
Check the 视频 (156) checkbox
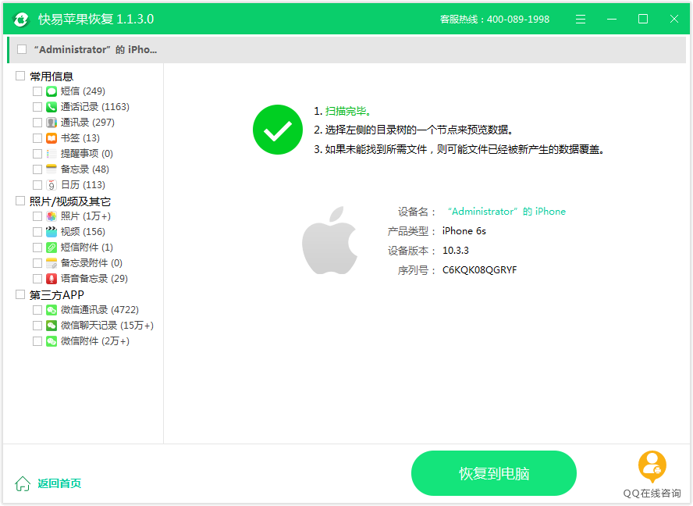(37, 232)
